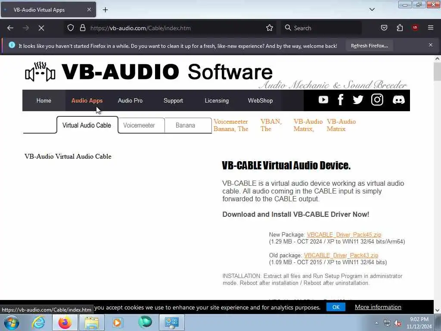This screenshot has height=331, width=441.
Task: Open the Audio Pro menu
Action: tap(130, 100)
